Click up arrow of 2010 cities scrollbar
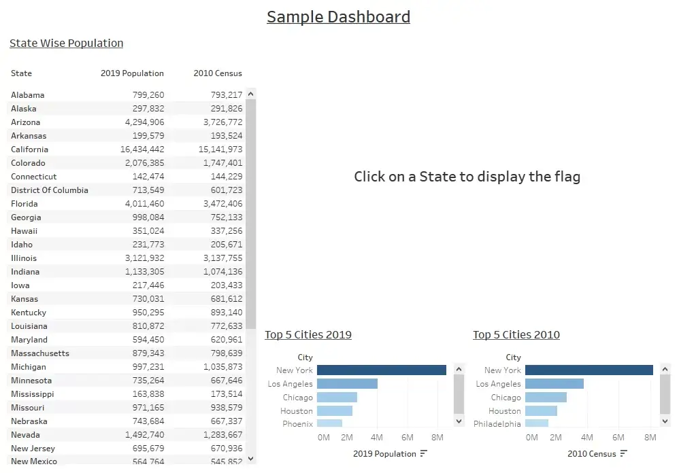The width and height of the screenshot is (679, 473). 665,369
